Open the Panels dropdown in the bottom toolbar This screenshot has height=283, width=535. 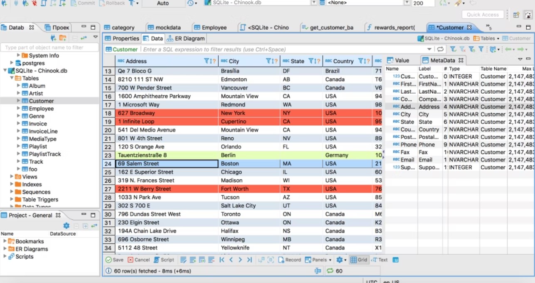pos(318,260)
